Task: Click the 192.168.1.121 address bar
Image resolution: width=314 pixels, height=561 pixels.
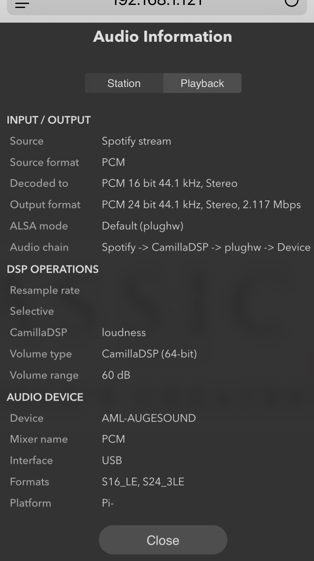Action: [157, 4]
